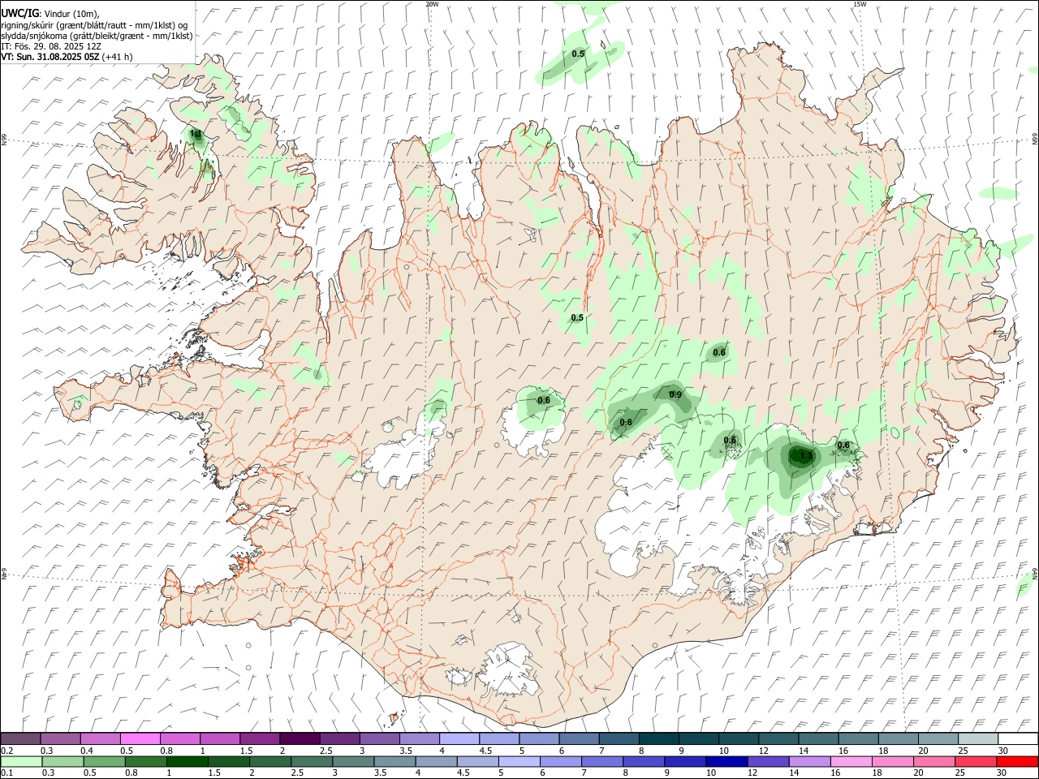Select upper legend teal swatch between 8 and 9

(x=658, y=739)
